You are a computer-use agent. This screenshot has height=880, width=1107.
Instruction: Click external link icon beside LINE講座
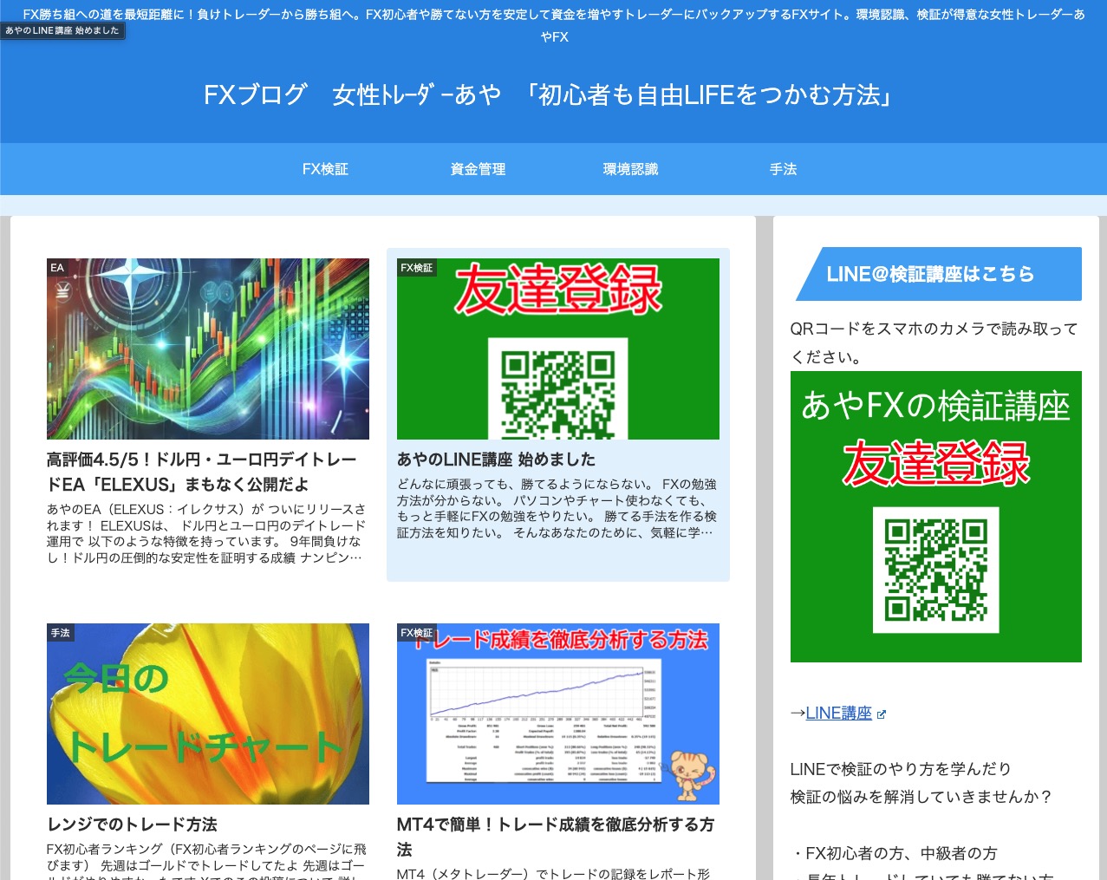tap(882, 714)
